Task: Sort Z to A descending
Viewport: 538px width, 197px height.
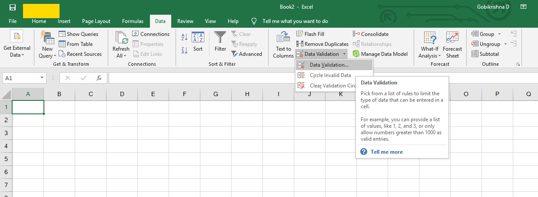Action: click(184, 50)
